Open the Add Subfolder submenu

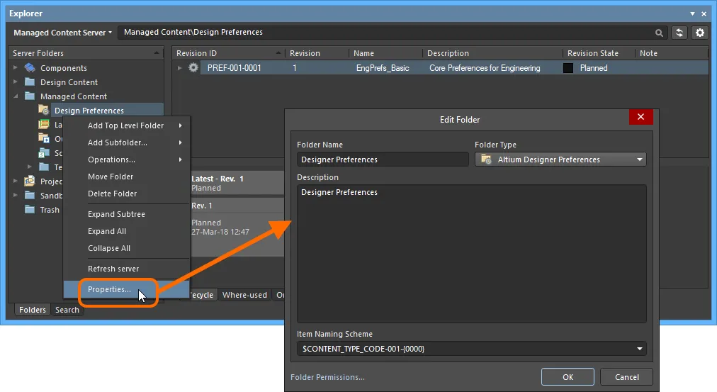point(127,142)
